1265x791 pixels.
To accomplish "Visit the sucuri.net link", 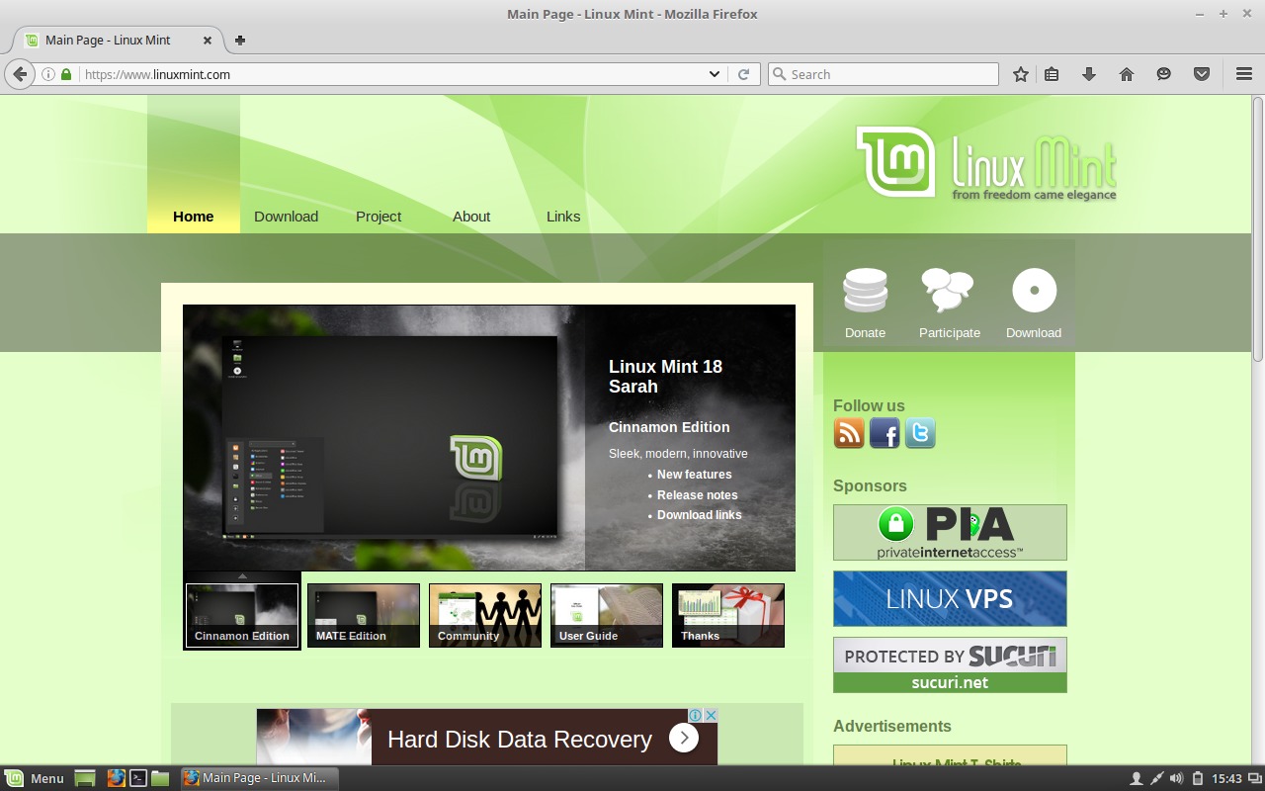I will click(949, 682).
